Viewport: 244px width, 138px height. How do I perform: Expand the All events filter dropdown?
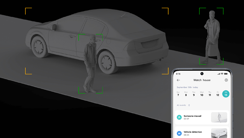click(181, 105)
